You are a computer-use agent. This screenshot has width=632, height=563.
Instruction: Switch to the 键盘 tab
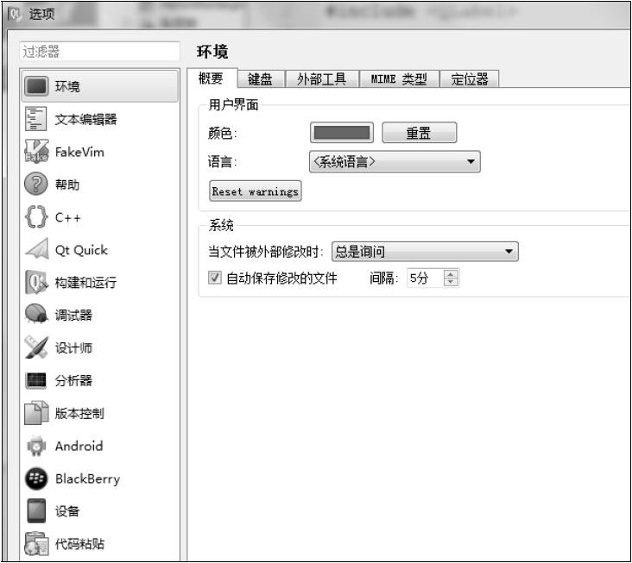[x=260, y=78]
